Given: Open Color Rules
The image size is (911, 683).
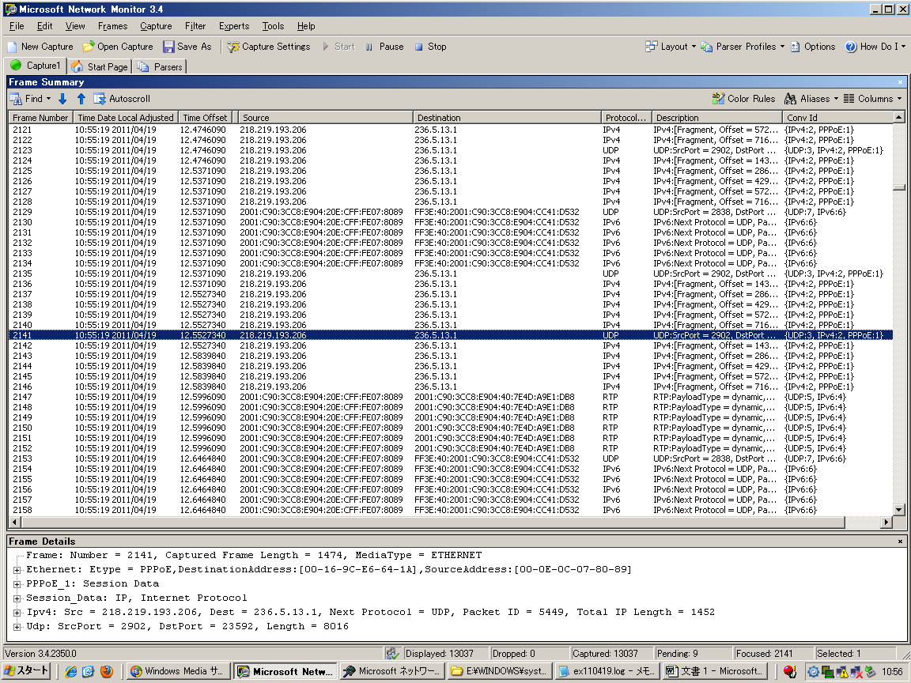Looking at the screenshot, I should [x=743, y=100].
